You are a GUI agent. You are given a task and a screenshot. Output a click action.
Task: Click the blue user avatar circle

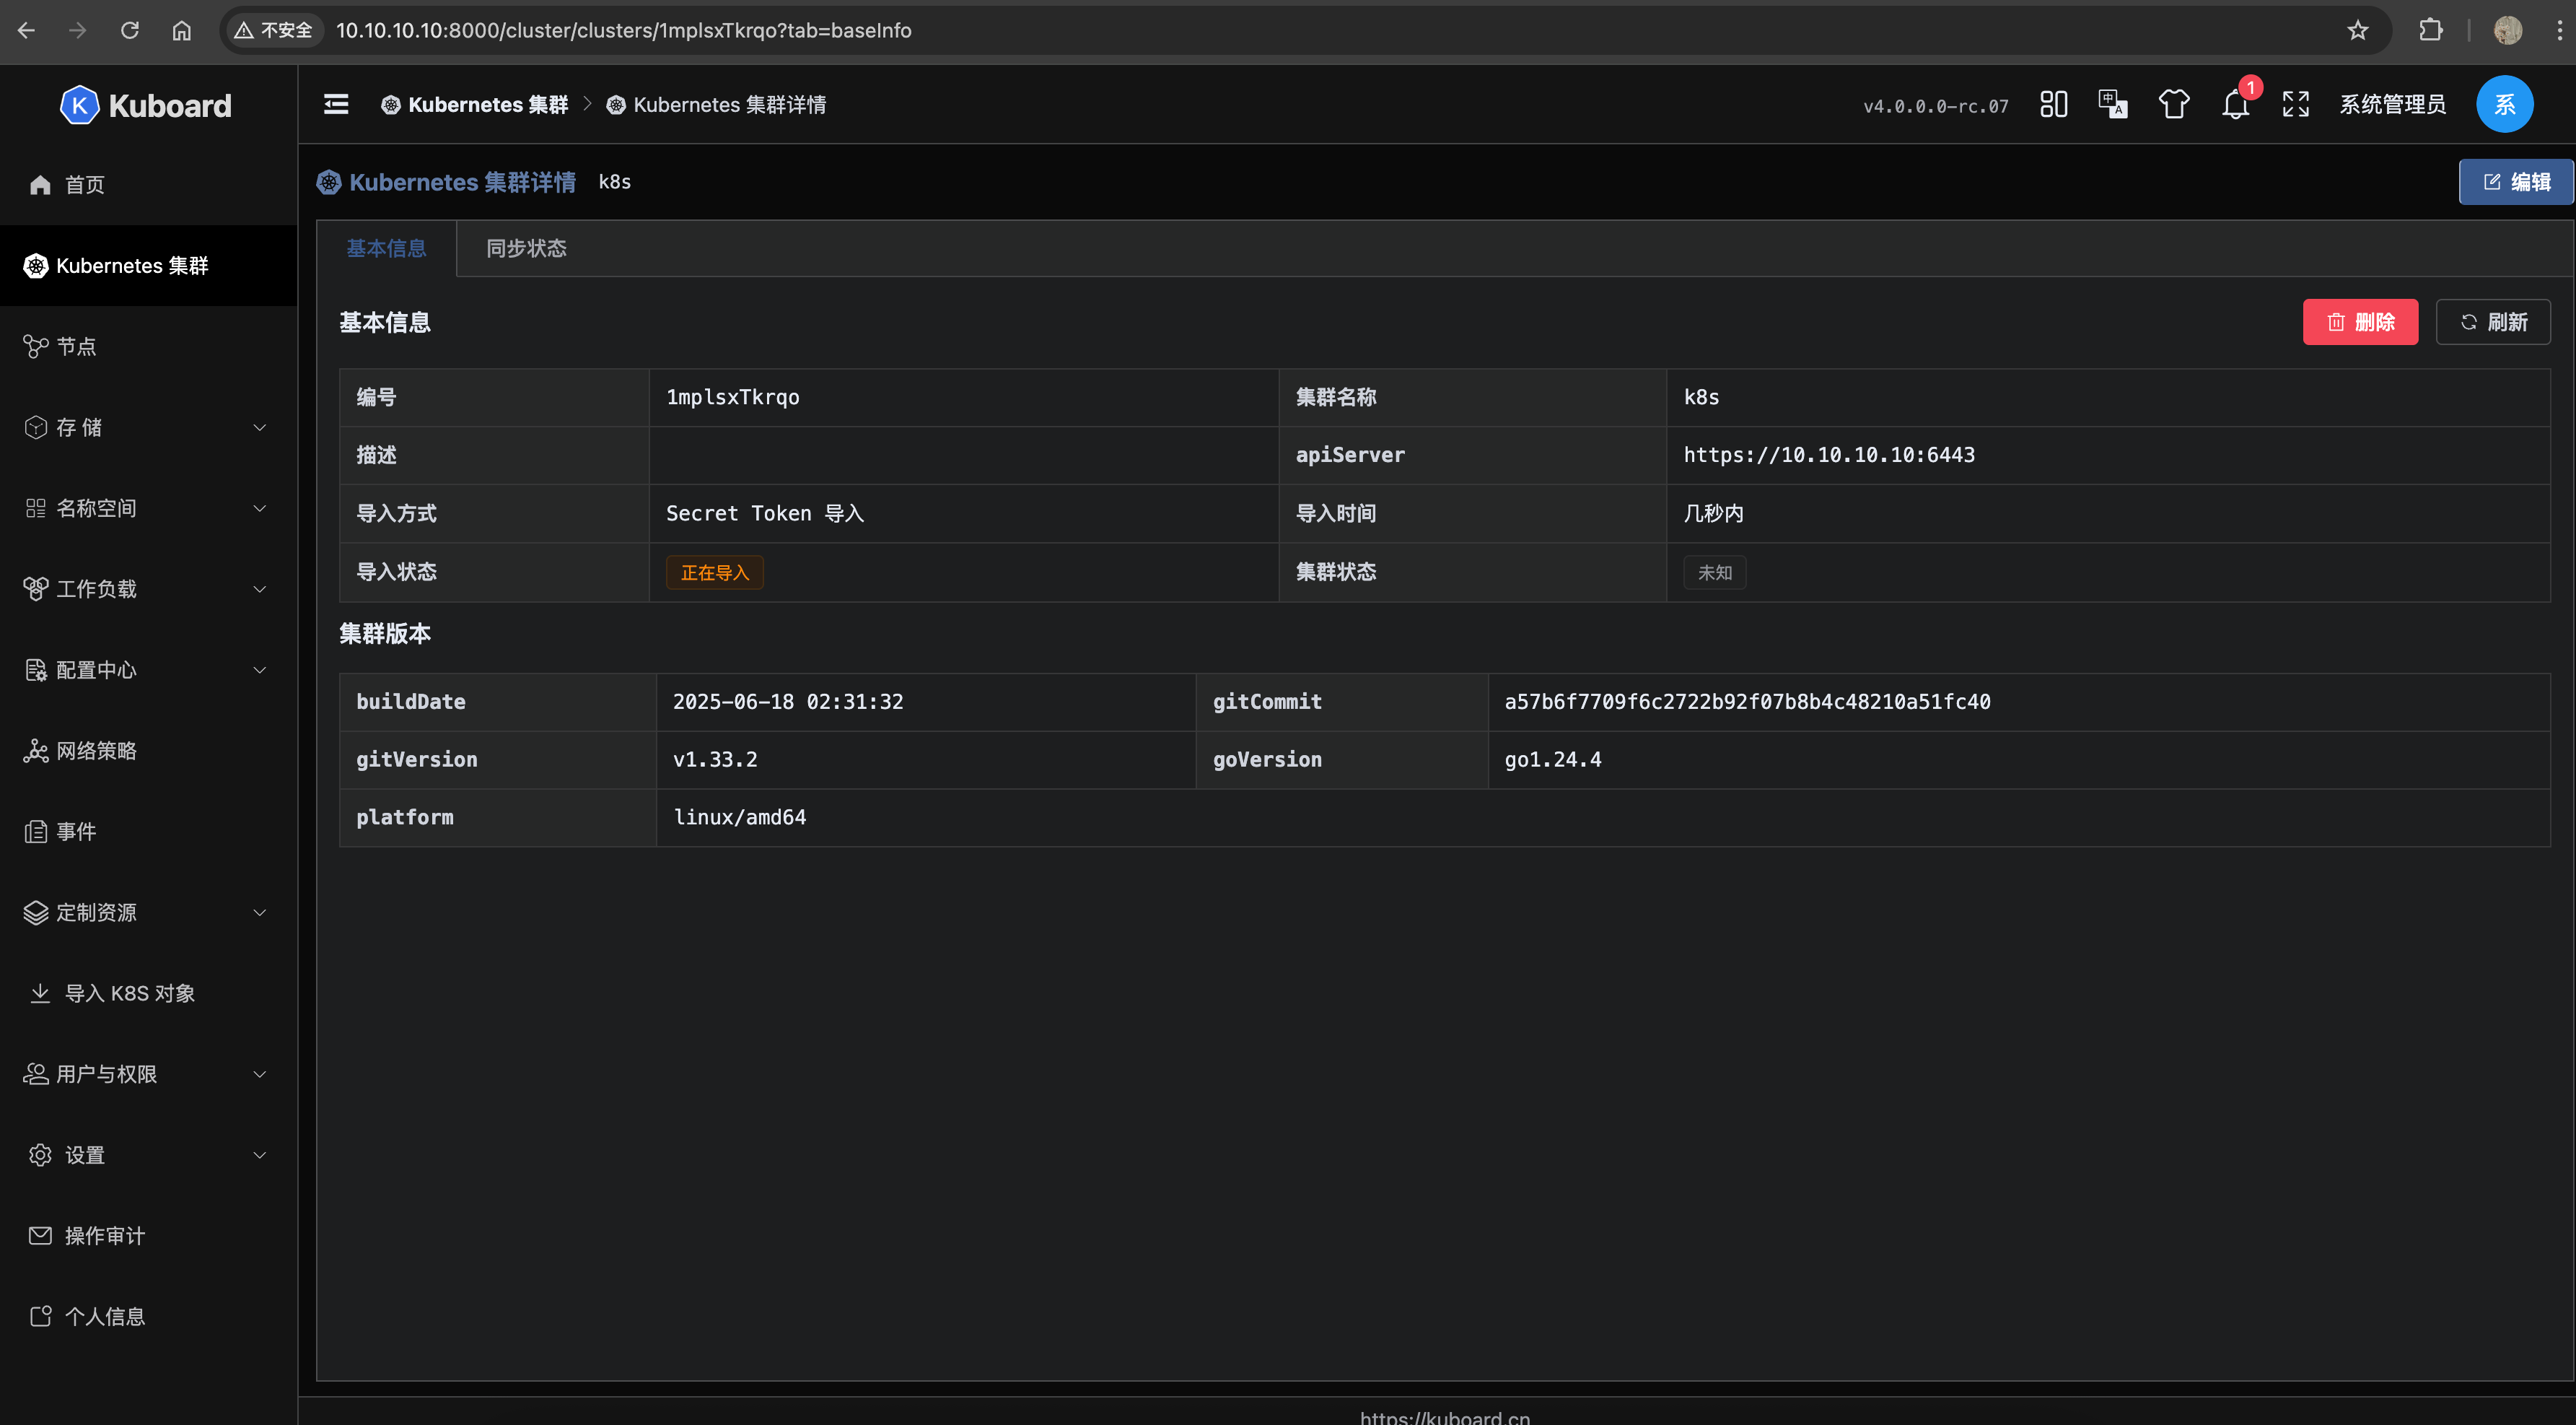tap(2504, 104)
